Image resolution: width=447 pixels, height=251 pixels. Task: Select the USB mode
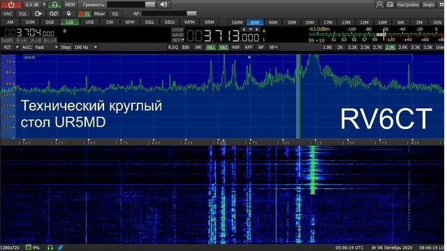(x=89, y=22)
